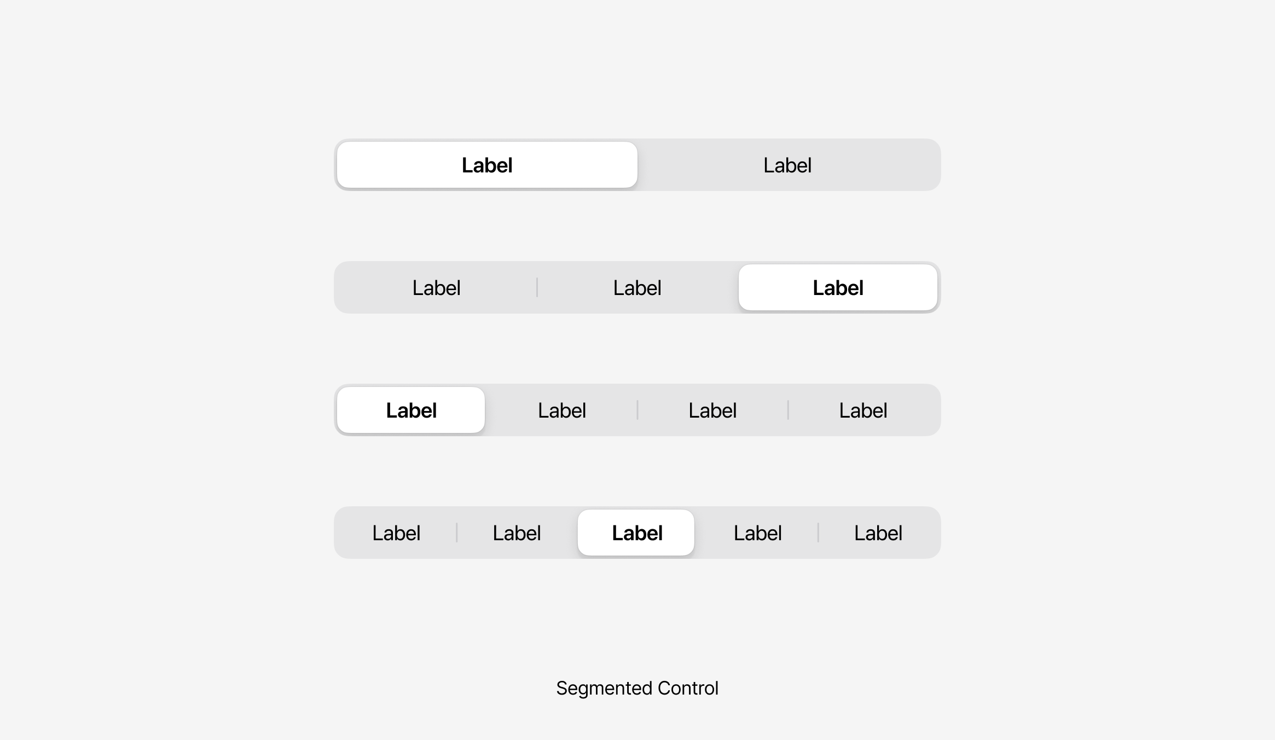Click divider between third and fourth four-segment Labels
This screenshot has width=1275, height=740.
[x=788, y=410]
